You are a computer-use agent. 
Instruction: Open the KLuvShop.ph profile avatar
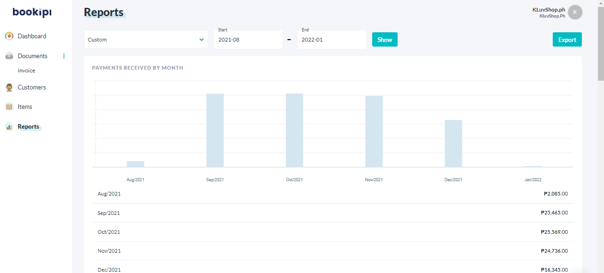(x=575, y=12)
